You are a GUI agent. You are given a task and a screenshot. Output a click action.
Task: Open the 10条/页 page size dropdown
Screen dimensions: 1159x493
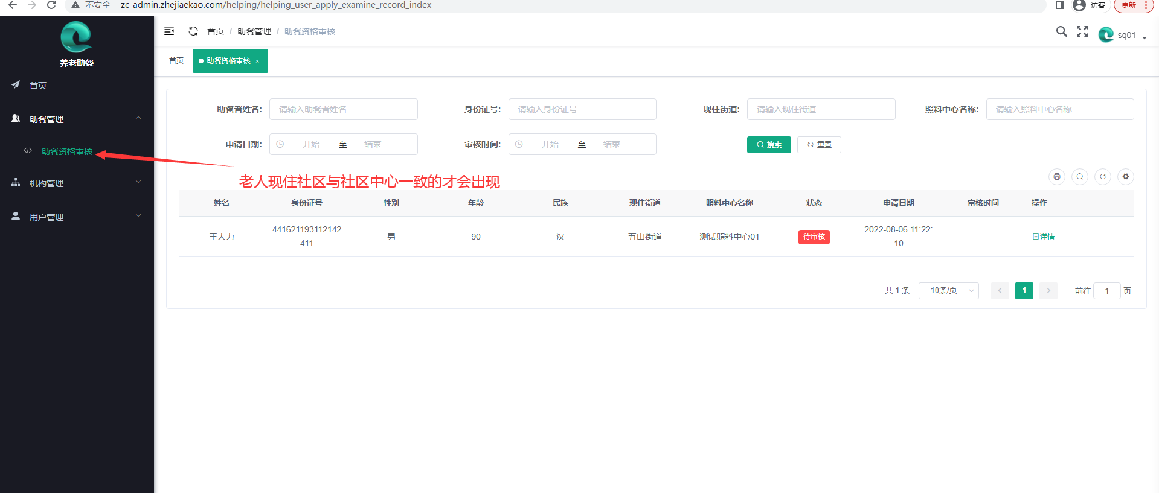point(949,291)
